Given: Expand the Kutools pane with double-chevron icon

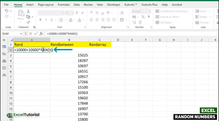Looking at the screenshot, I should click(4, 40).
